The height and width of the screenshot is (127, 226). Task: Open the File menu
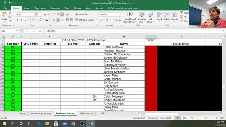[x=5, y=8]
